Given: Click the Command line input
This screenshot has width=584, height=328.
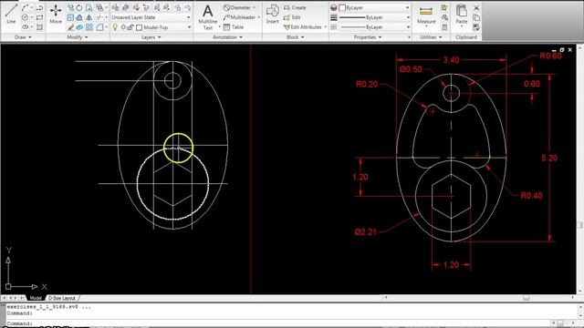Looking at the screenshot, I should [279, 323].
